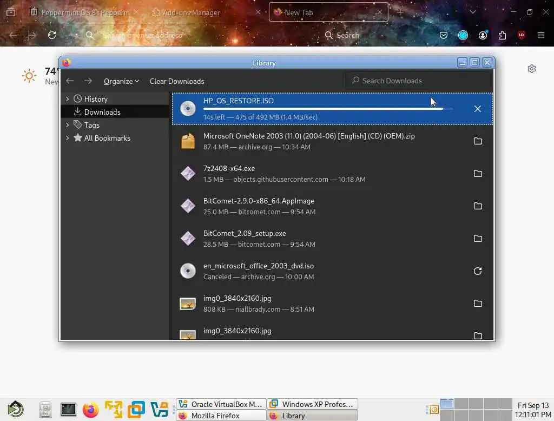Expand the All Bookmarks tree node

tap(67, 138)
